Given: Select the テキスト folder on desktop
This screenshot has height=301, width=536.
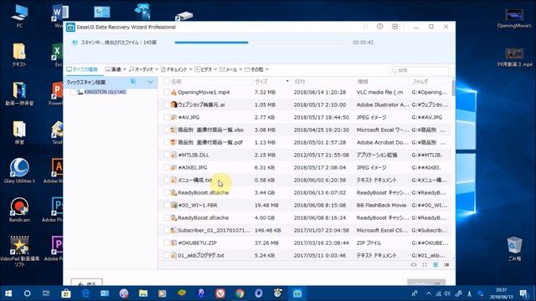Looking at the screenshot, I should 19,54.
